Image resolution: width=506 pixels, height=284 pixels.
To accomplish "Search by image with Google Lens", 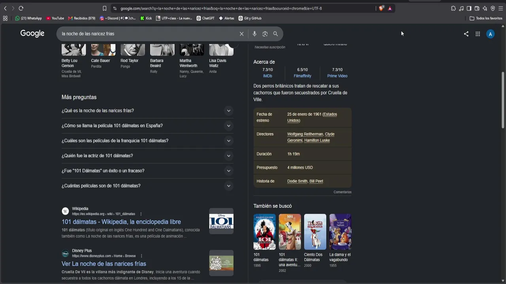I will [265, 34].
